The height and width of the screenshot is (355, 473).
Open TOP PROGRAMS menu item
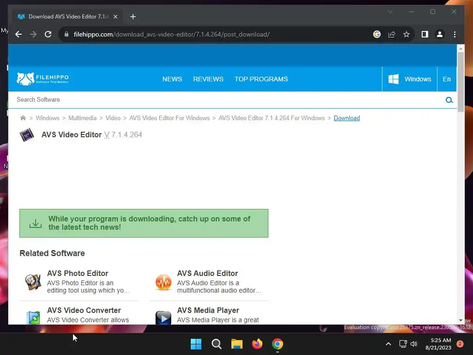coord(261,79)
